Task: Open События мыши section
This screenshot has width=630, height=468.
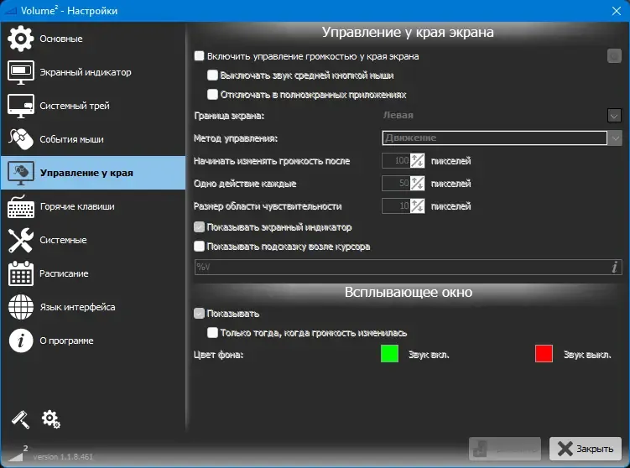Action: tap(93, 139)
